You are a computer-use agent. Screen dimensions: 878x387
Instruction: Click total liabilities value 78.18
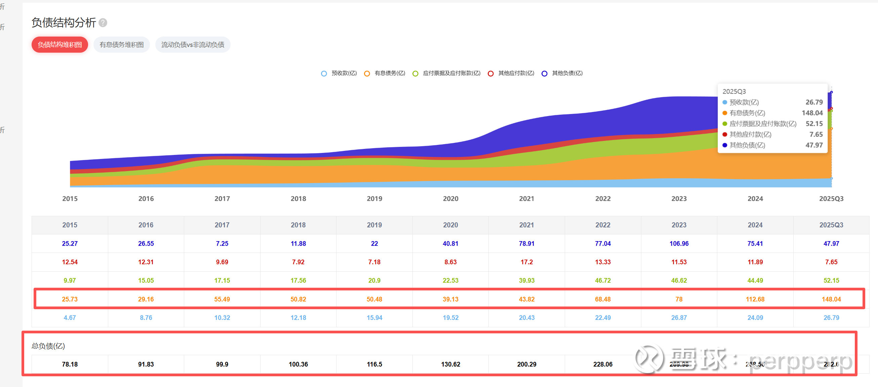coord(70,364)
